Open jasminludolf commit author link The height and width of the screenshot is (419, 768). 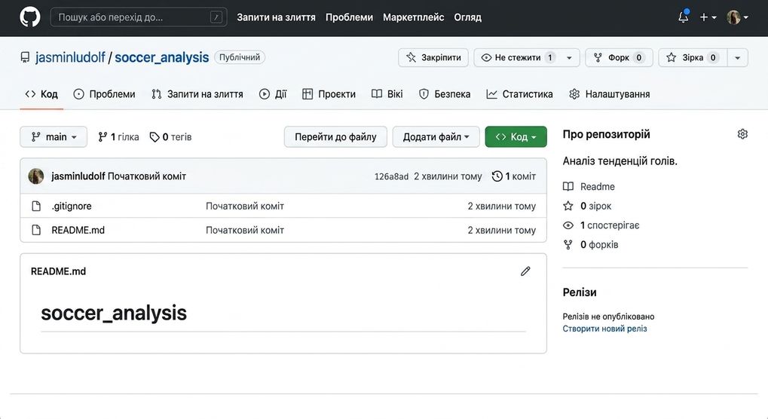tap(78, 176)
